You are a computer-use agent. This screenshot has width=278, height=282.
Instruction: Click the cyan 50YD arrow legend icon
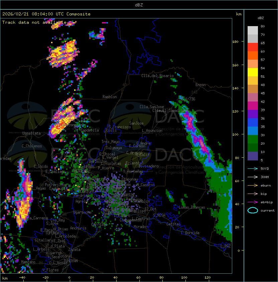click(253, 168)
